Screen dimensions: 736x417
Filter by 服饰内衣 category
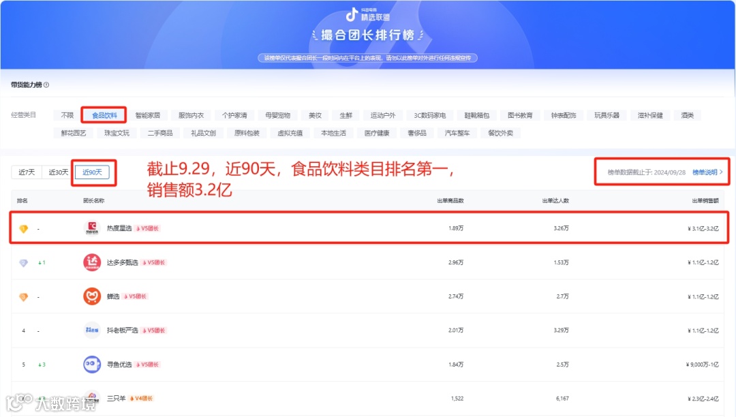pos(191,115)
